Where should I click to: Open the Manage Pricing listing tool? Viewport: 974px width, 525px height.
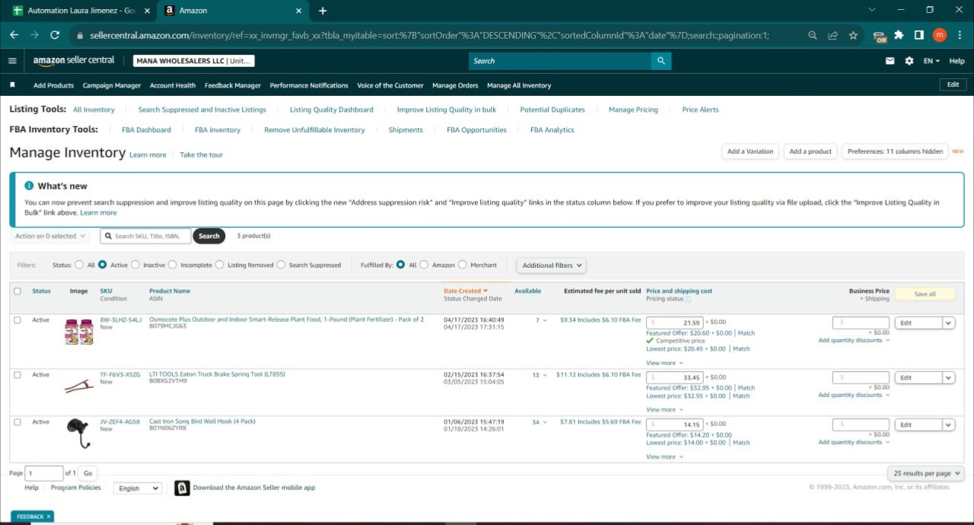(x=633, y=110)
